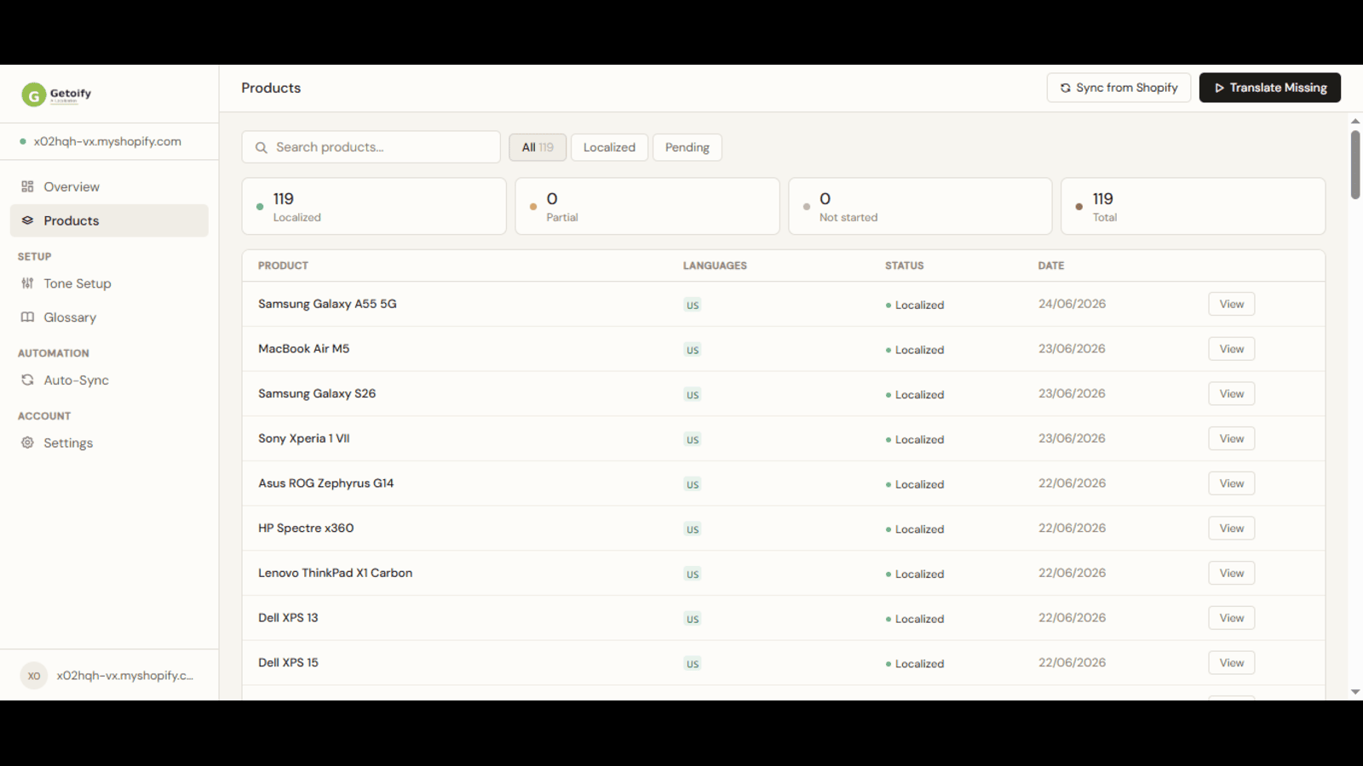1363x766 pixels.
Task: Click the LANGUAGES column header
Action: (x=715, y=266)
